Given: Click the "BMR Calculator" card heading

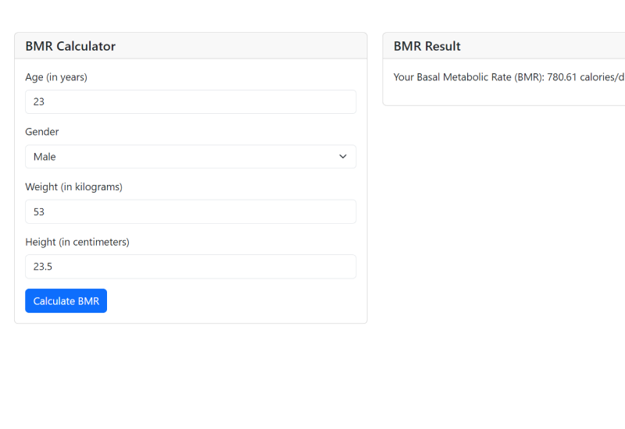Looking at the screenshot, I should click(70, 46).
